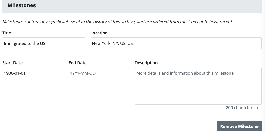Click the 200 character limit note

pos(244,108)
